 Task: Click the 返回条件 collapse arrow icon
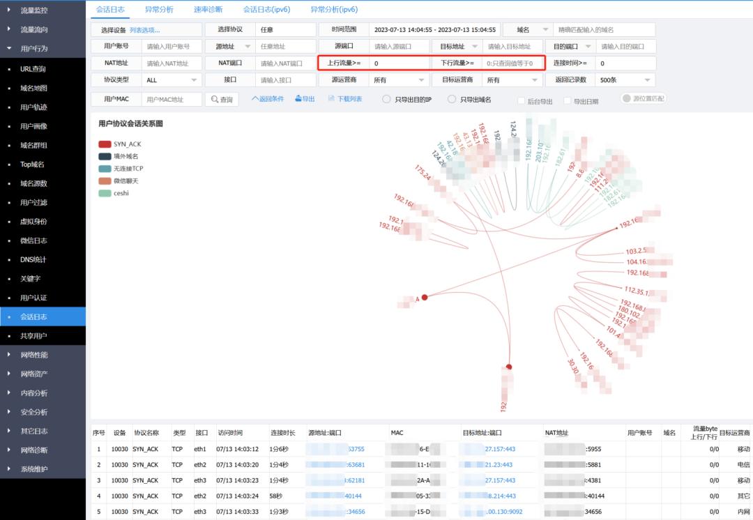click(x=254, y=99)
